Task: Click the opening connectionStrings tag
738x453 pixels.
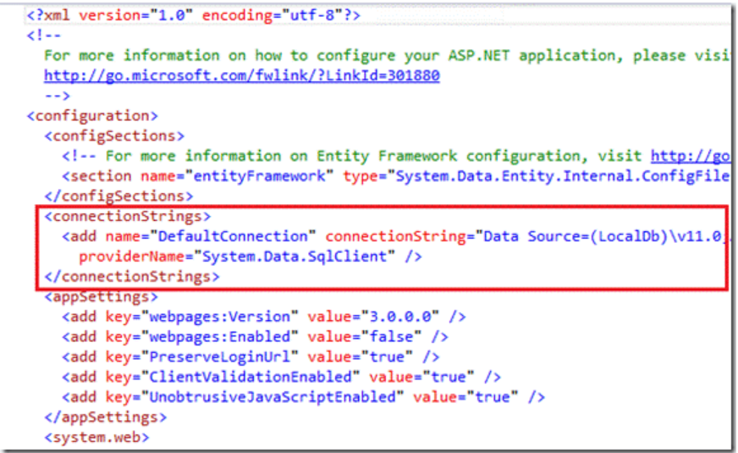Action: [127, 216]
